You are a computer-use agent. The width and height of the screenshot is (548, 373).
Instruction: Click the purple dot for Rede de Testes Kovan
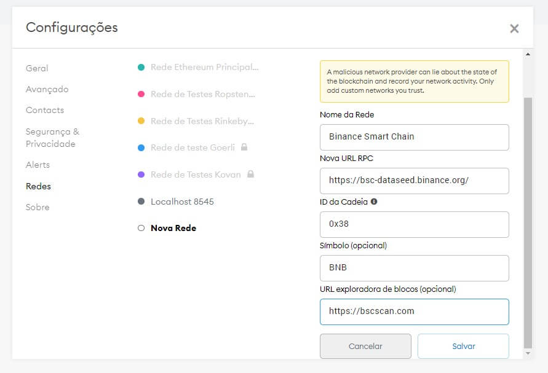point(141,175)
